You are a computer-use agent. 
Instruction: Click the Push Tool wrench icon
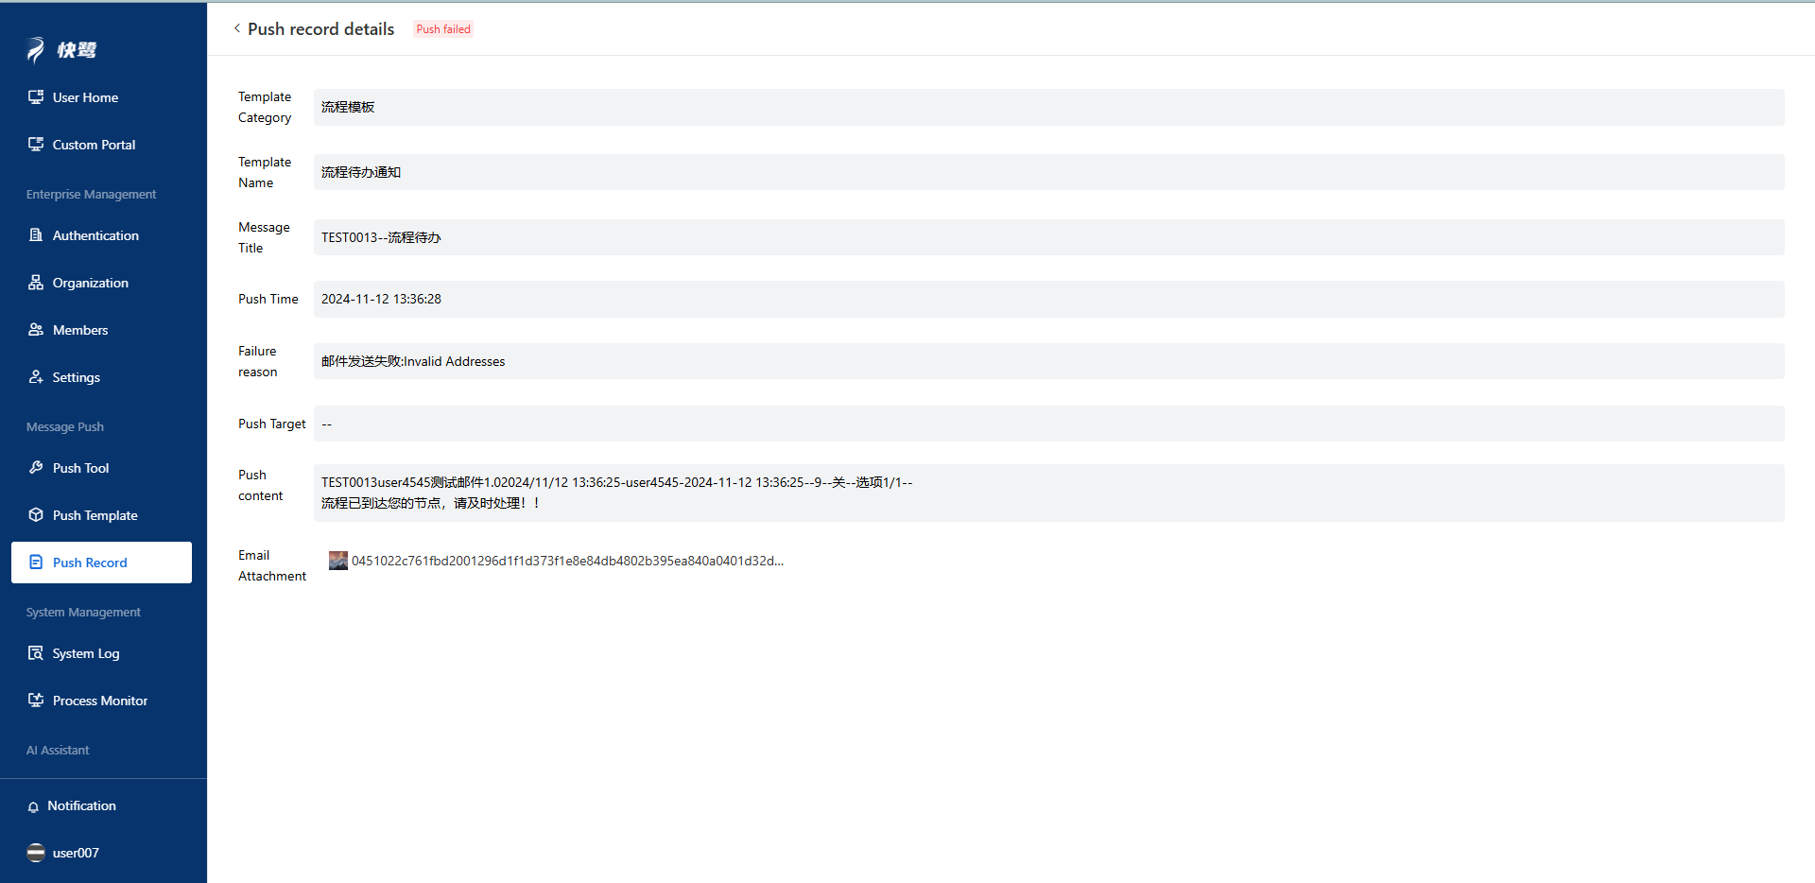(36, 468)
